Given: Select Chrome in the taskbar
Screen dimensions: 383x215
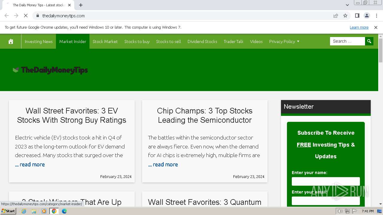Looking at the screenshot, I should click(x=54, y=211).
